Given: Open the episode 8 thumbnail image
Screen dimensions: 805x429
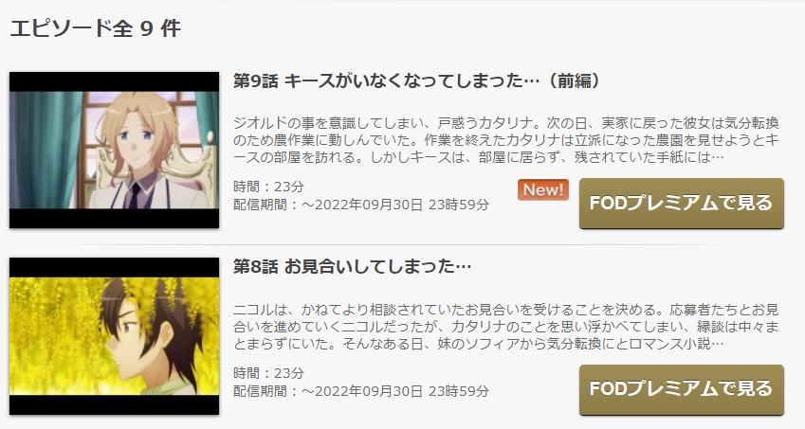Looking at the screenshot, I should (x=114, y=336).
